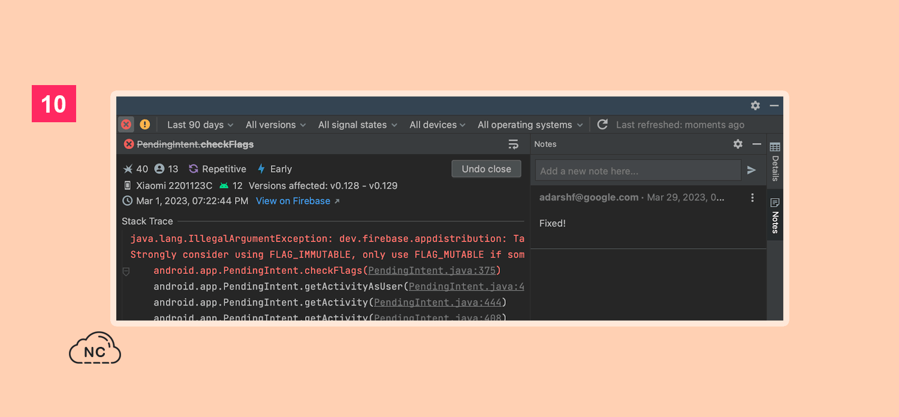Click the clock icon beside Mar 1, 2023
Viewport: 899px width, 417px height.
point(128,201)
